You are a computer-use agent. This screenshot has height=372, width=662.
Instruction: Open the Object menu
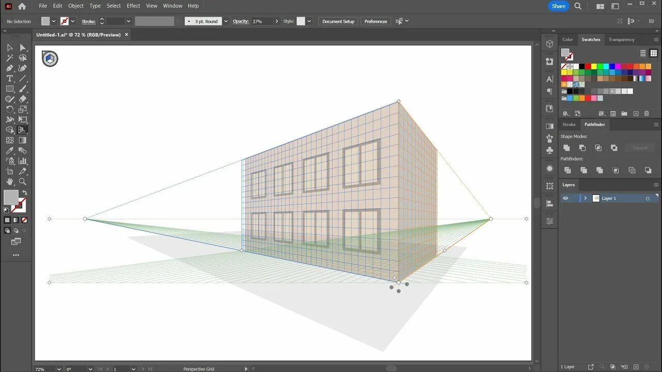pos(76,6)
